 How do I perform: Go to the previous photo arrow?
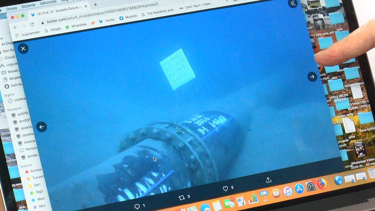tap(41, 127)
